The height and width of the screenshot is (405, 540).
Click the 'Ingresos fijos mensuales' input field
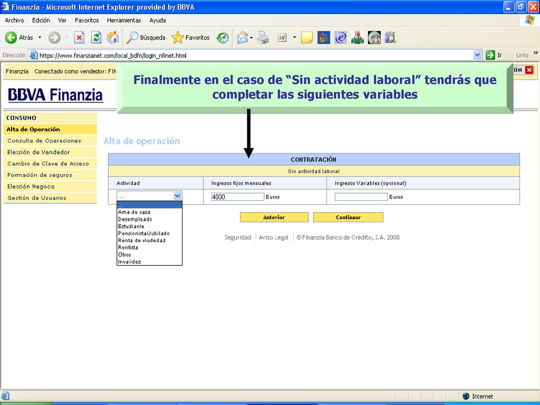coord(238,197)
